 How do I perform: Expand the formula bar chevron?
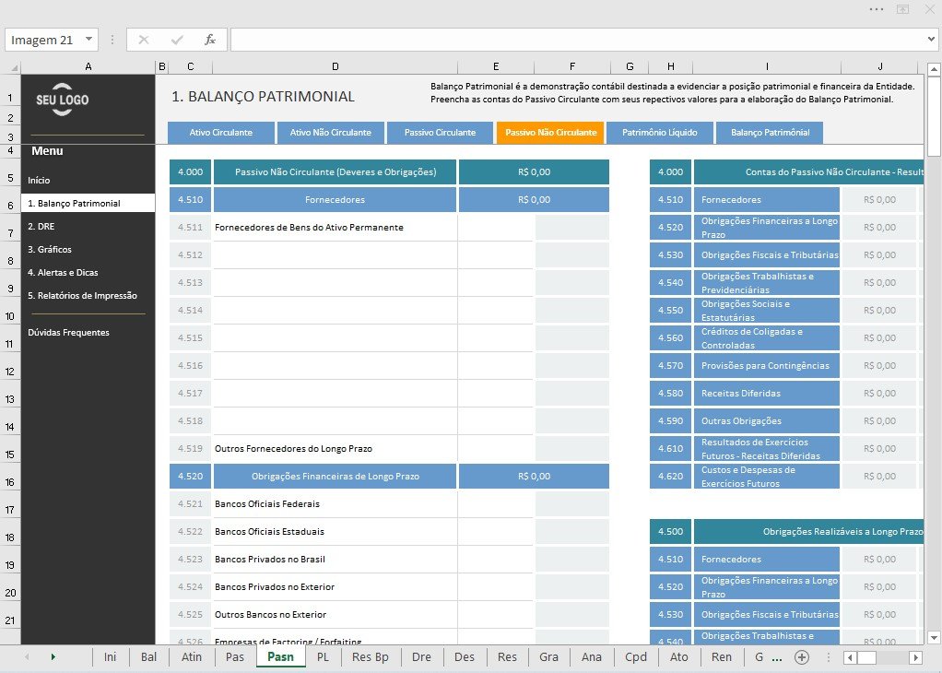point(931,40)
